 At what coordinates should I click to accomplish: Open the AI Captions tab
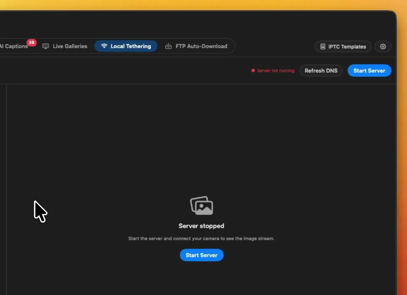click(x=14, y=46)
